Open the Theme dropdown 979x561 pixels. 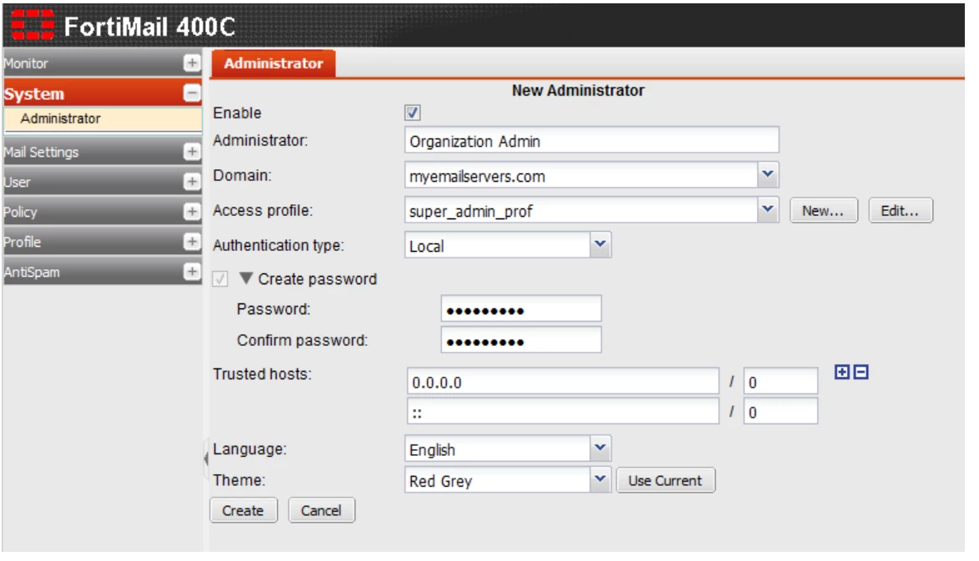[600, 480]
